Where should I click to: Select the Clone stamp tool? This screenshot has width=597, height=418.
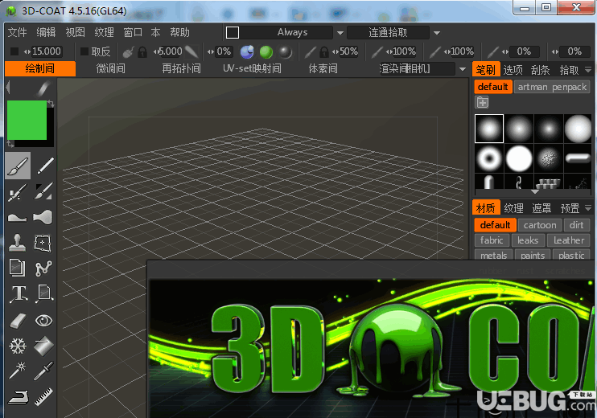18,243
